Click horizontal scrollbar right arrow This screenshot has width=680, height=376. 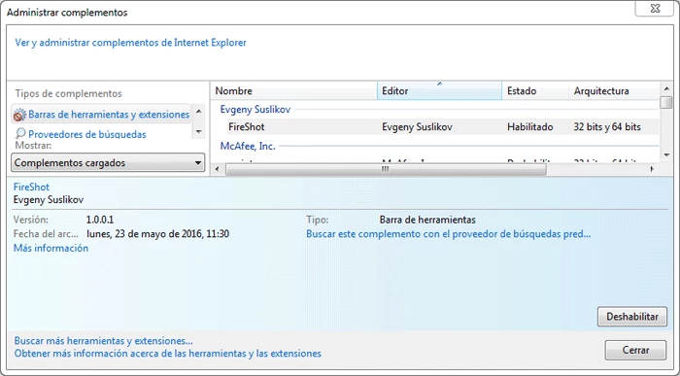tap(652, 169)
